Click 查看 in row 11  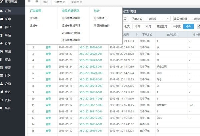tap(48, 105)
